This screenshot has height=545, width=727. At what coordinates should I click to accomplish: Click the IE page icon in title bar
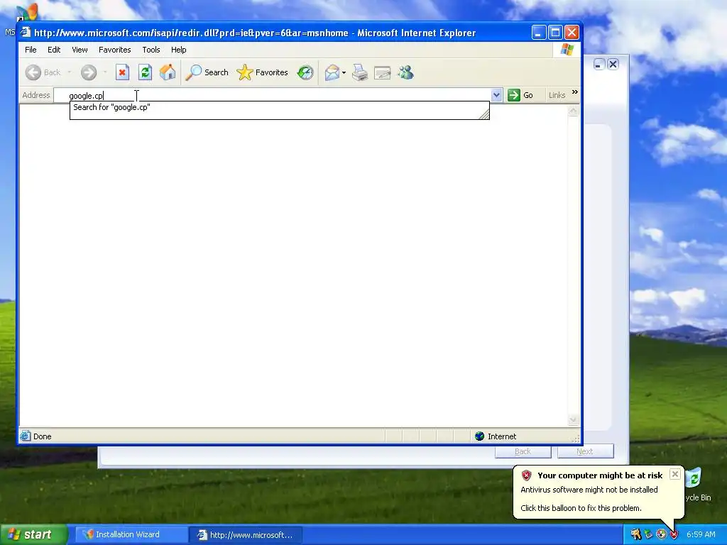pos(26,33)
